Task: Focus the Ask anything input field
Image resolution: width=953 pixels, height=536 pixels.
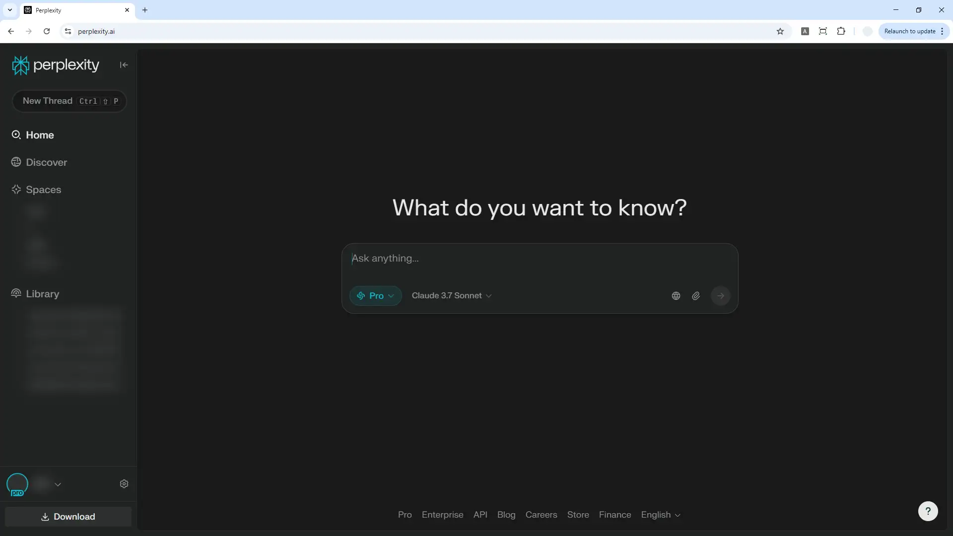Action: [x=539, y=259]
